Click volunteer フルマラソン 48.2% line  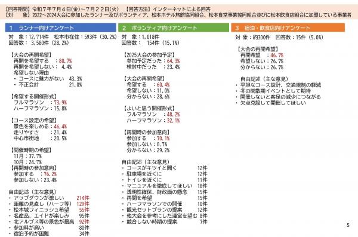click(x=153, y=115)
